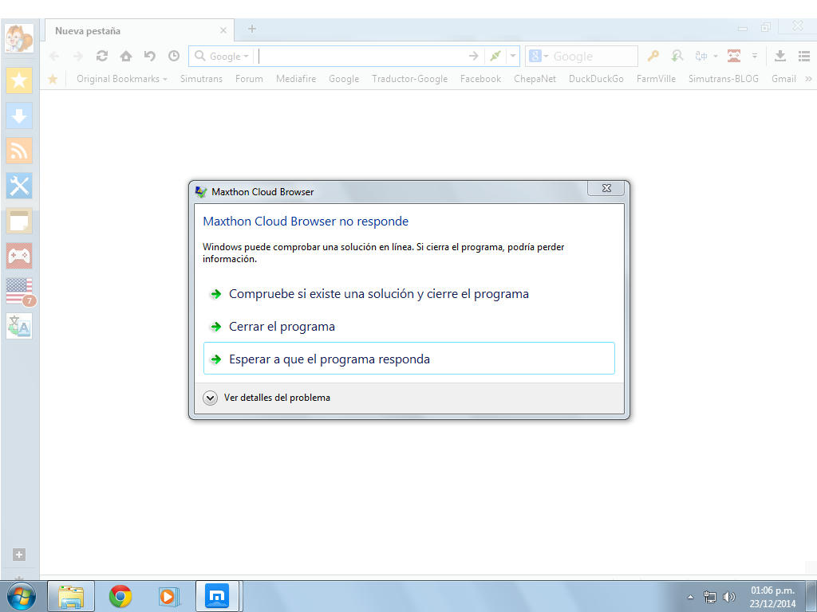The width and height of the screenshot is (817, 612).
Task: Click the red screen capture toolbar icon
Action: [x=734, y=56]
